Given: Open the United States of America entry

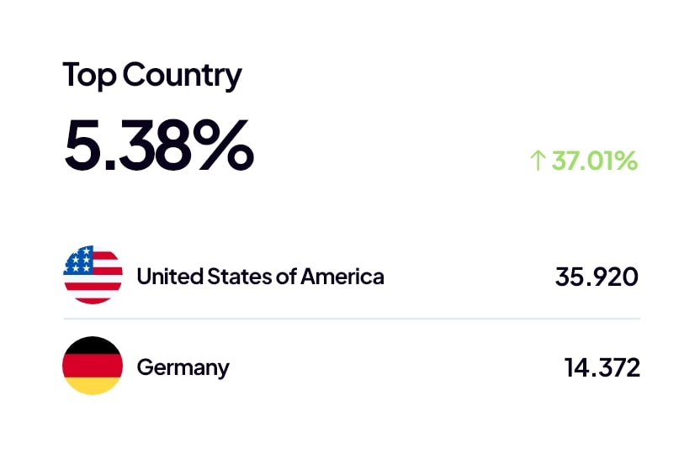Looking at the screenshot, I should [x=260, y=276].
